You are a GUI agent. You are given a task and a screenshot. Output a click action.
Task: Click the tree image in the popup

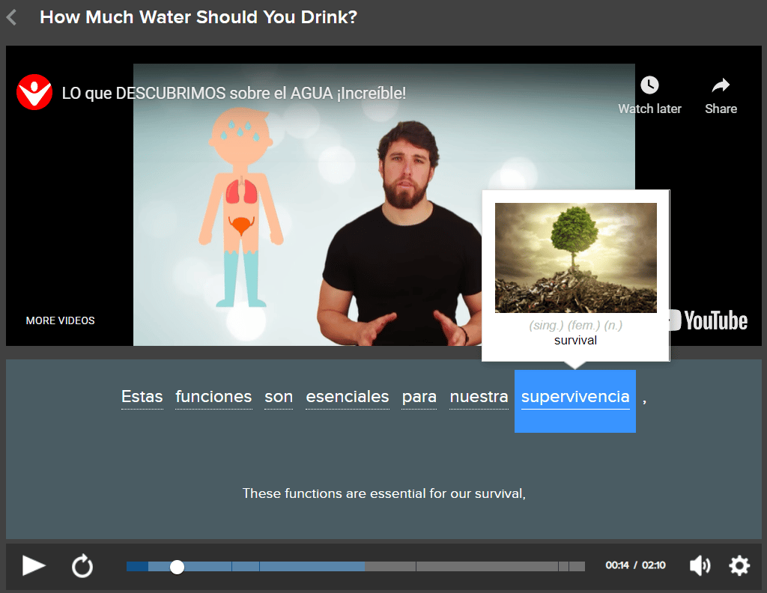[x=575, y=258]
